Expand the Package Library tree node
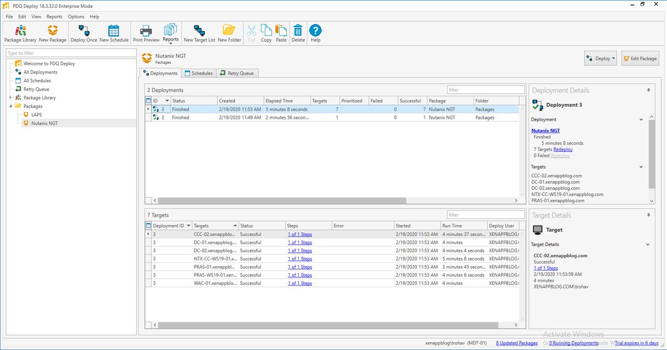The image size is (667, 350). click(x=9, y=98)
